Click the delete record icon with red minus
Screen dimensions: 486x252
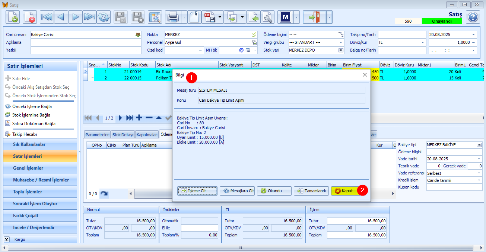[29, 17]
